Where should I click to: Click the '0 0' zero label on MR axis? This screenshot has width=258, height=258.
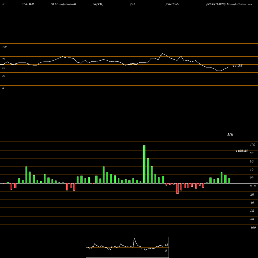pos(253,186)
